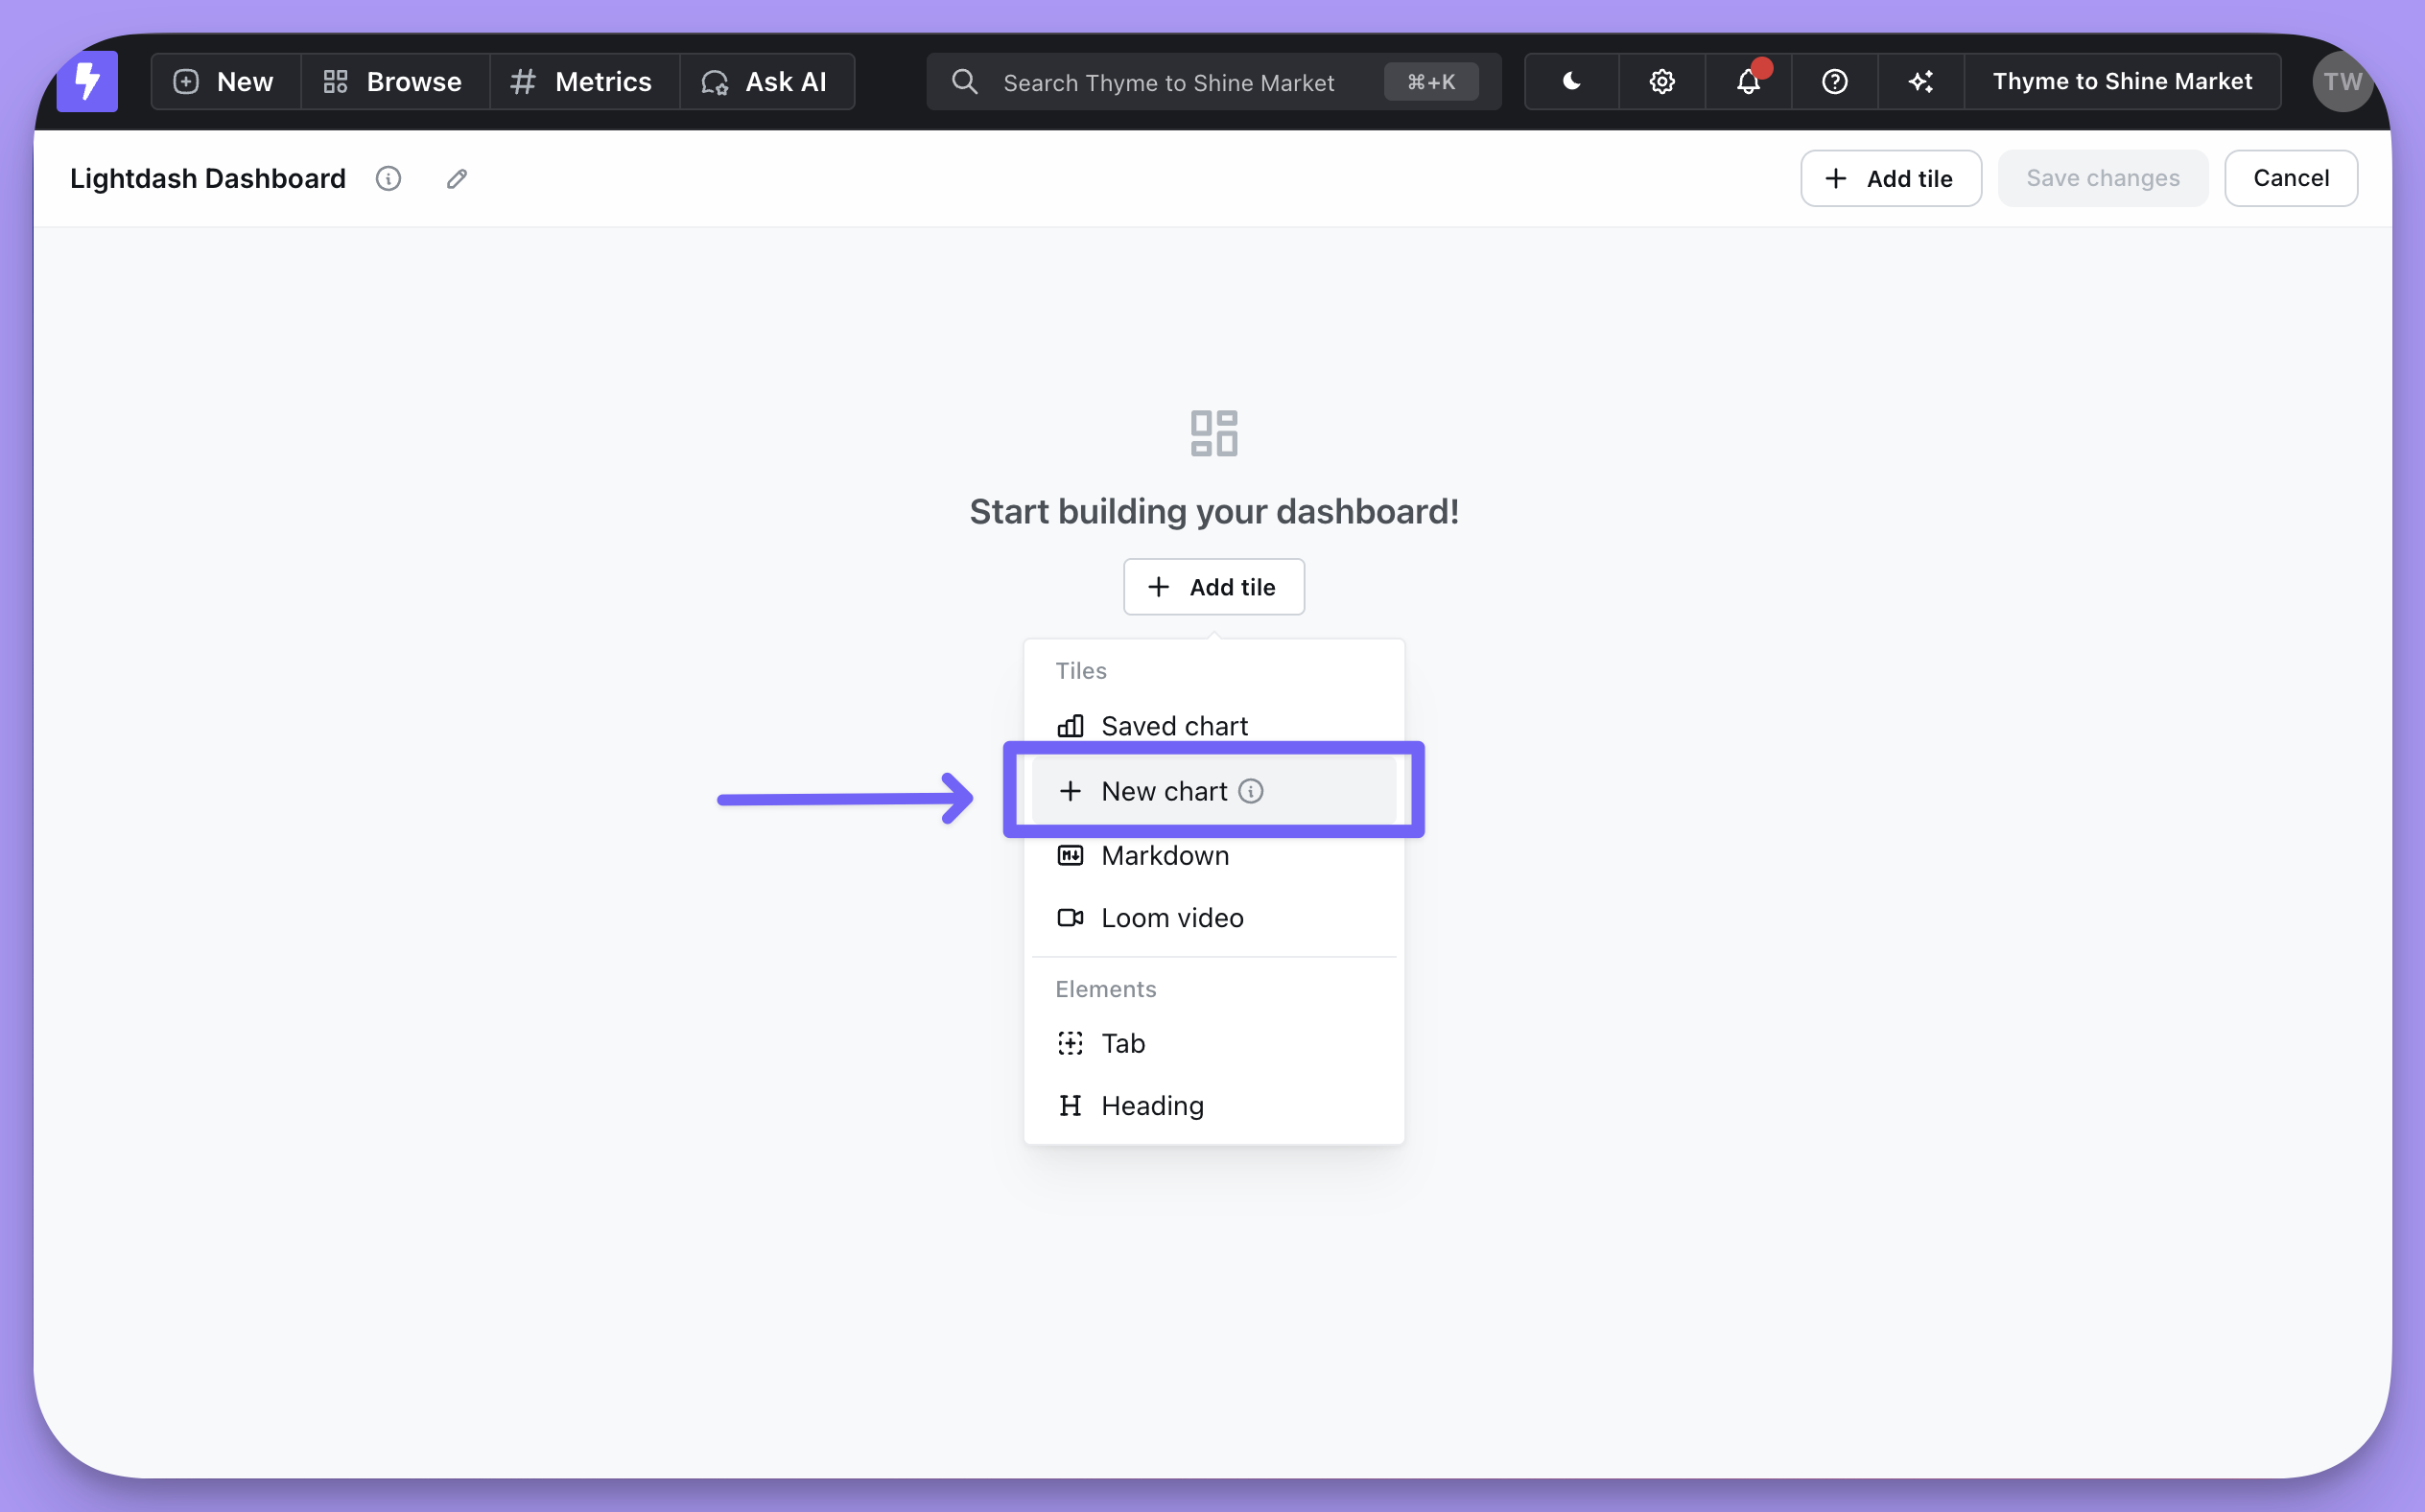Expand the Browse menu
Screen dimensions: 2425x1512
pyautogui.click(x=394, y=81)
